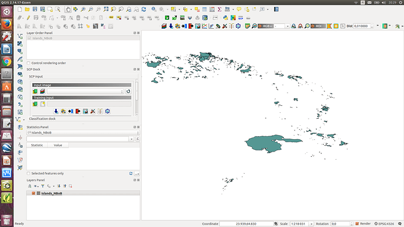404x227 pixels.
Task: Open the Input image combo box
Action: (85, 91)
